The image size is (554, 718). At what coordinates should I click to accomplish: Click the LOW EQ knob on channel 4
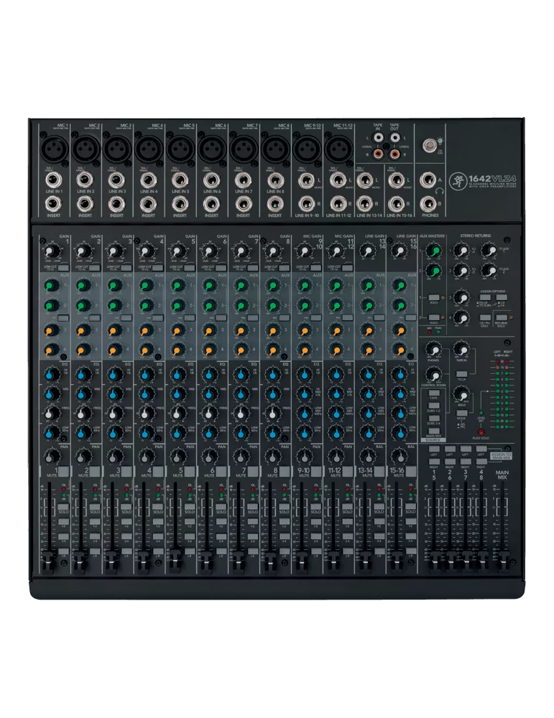[x=146, y=432]
